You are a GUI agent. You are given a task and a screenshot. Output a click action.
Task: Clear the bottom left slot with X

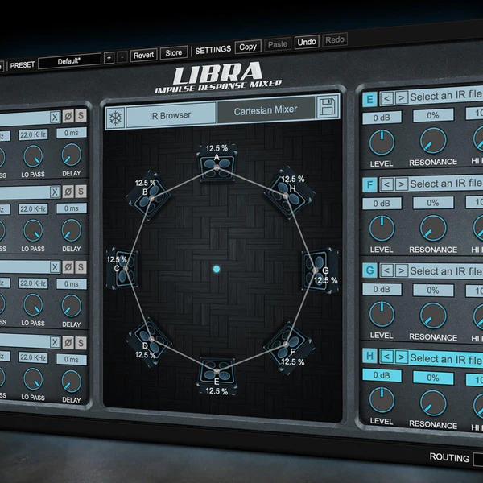pyautogui.click(x=55, y=342)
